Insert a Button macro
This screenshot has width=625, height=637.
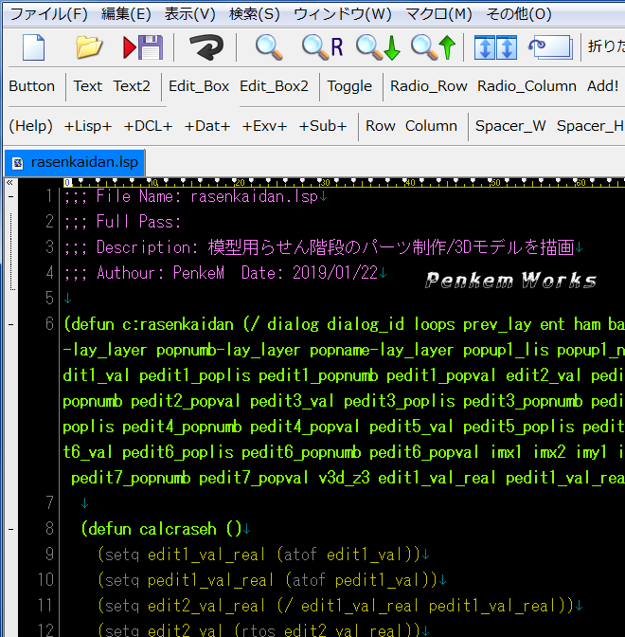(x=31, y=86)
